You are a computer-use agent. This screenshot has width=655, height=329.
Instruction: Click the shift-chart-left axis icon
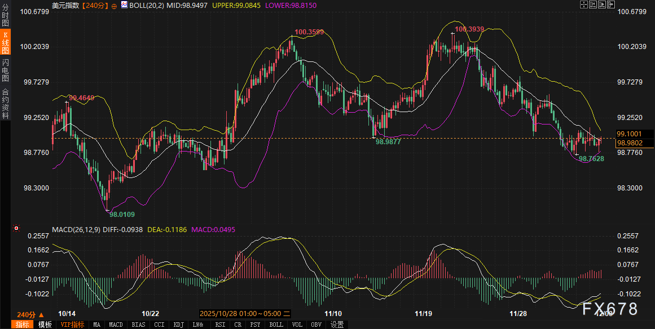click(593, 5)
